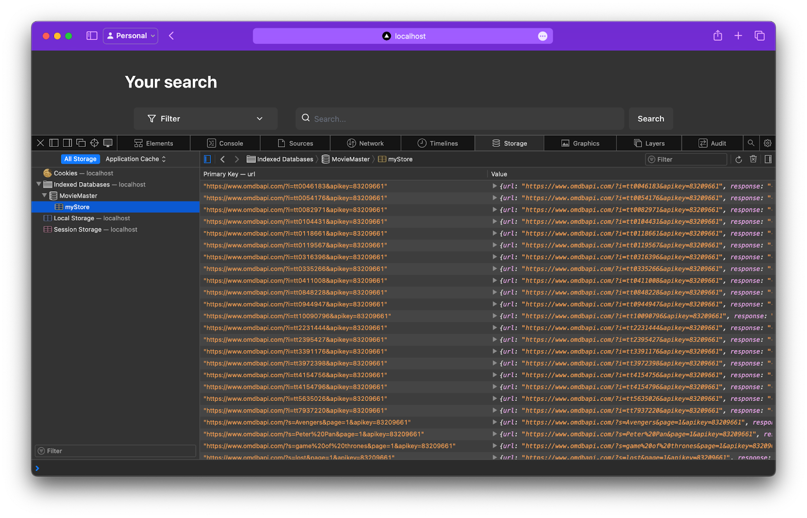The width and height of the screenshot is (807, 518).
Task: Select Local Storage in the sidebar
Action: (x=74, y=218)
